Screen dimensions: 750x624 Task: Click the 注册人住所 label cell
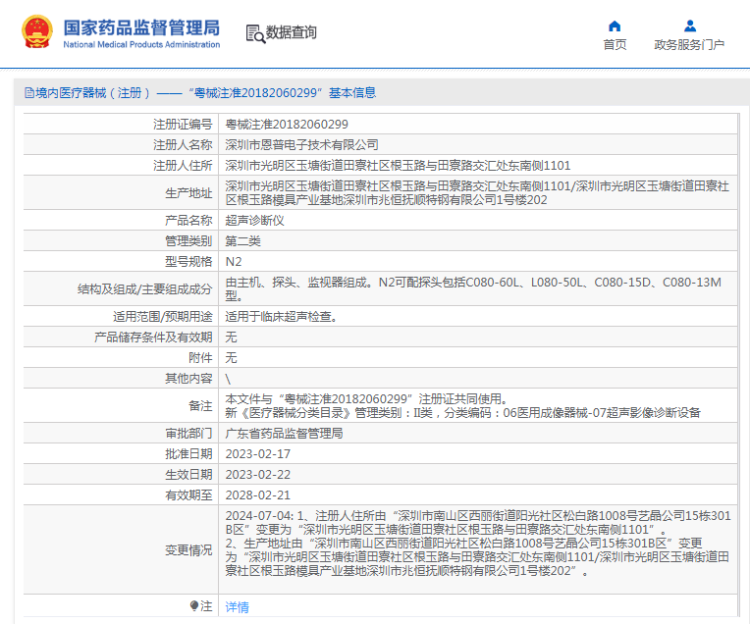point(121,166)
